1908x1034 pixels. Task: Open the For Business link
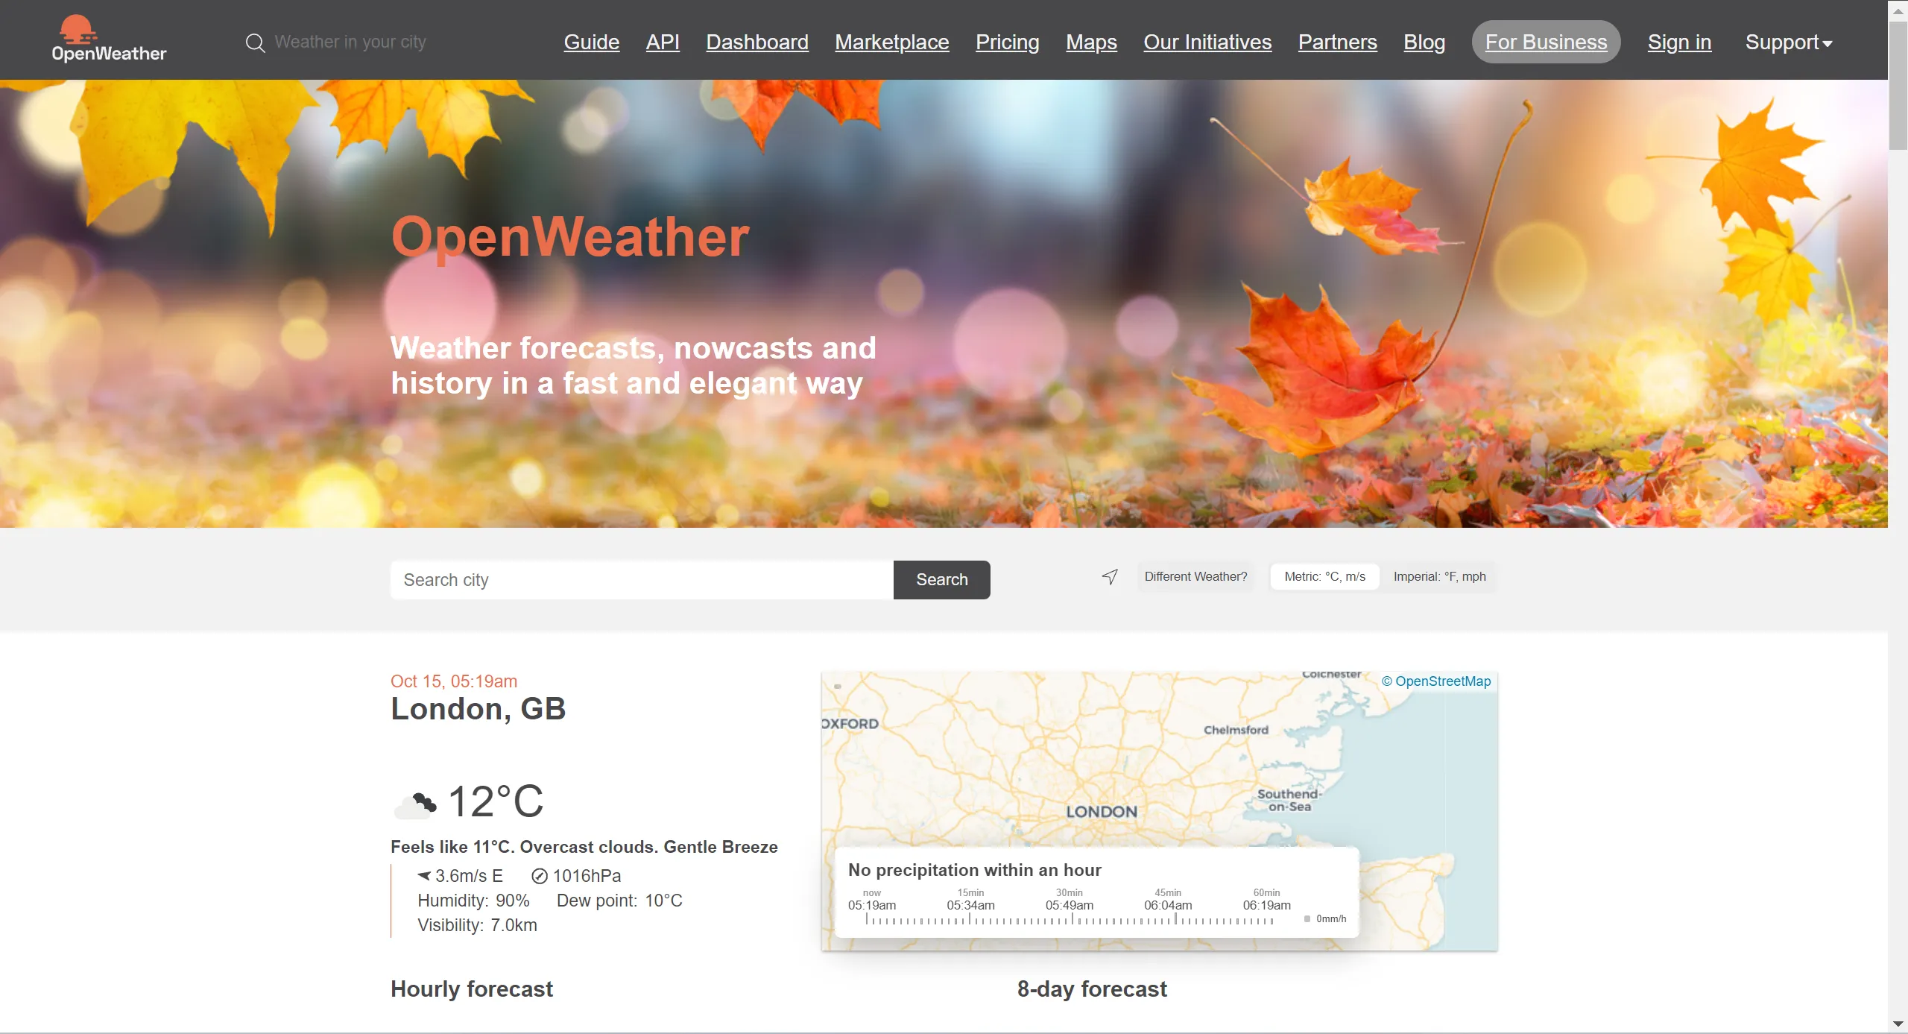click(x=1545, y=42)
